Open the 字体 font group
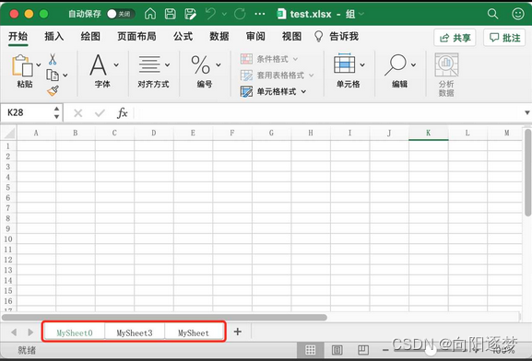532x361 pixels. 102,72
